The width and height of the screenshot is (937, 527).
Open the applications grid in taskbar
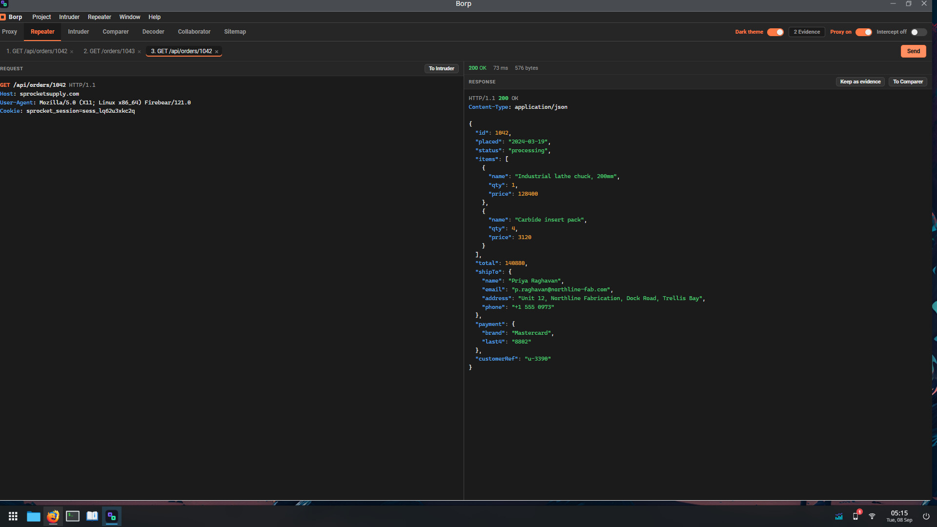click(13, 516)
